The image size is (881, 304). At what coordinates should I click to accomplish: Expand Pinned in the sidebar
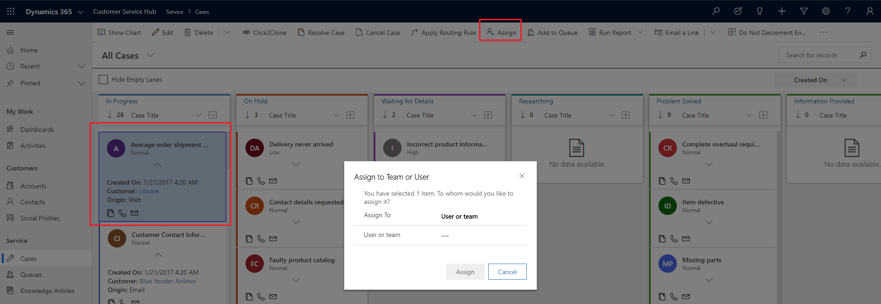(82, 83)
